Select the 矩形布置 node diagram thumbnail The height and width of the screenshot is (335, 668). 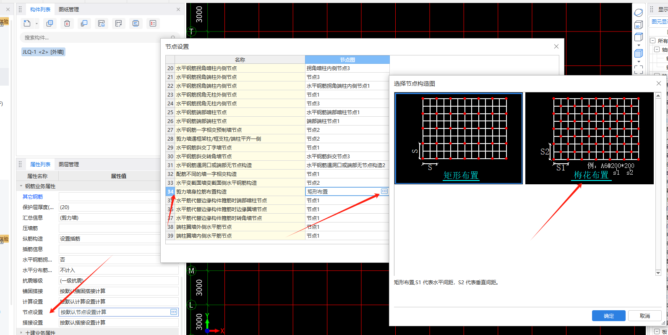coord(459,138)
